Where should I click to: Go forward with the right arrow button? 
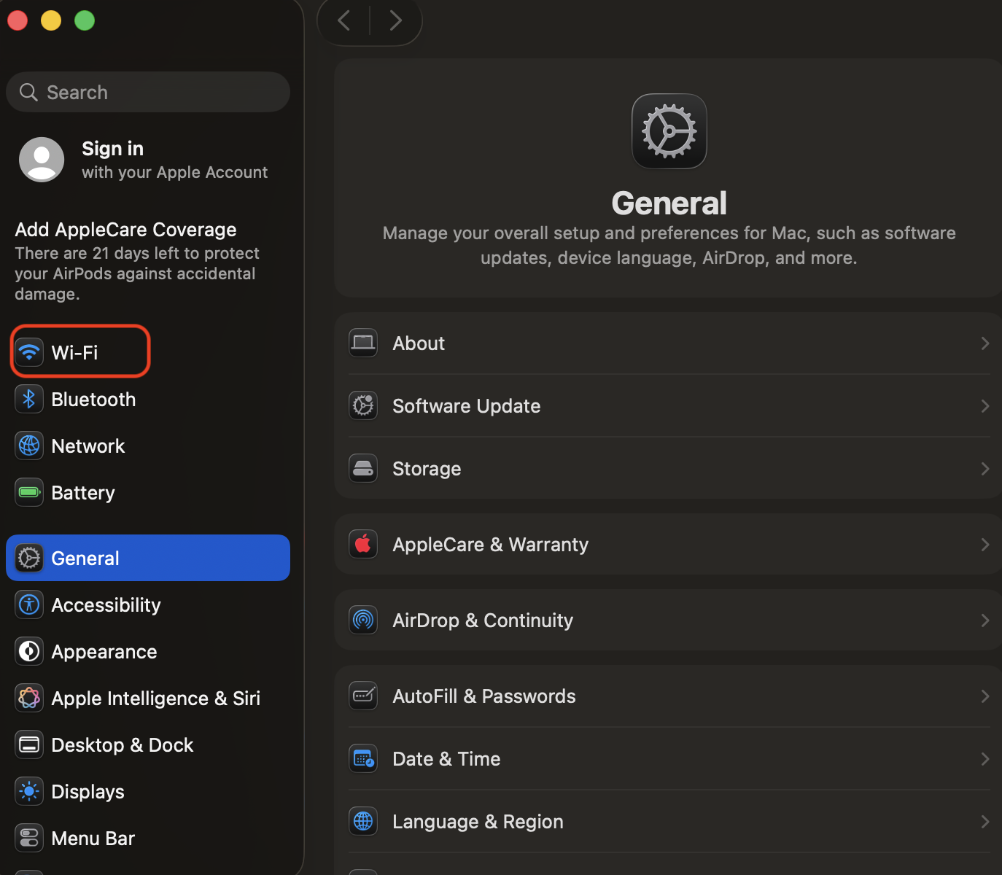pos(395,20)
